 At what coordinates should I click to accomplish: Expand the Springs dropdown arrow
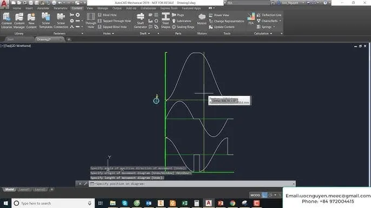(x=274, y=27)
